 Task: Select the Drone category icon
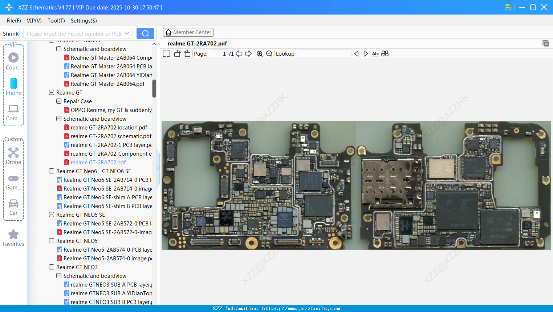13,153
